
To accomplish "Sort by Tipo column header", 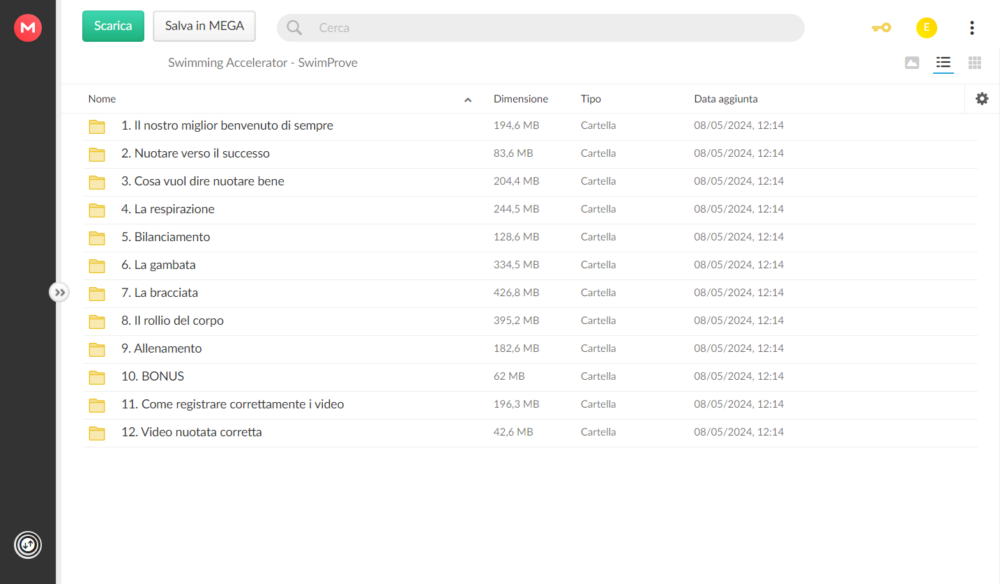I will (591, 99).
